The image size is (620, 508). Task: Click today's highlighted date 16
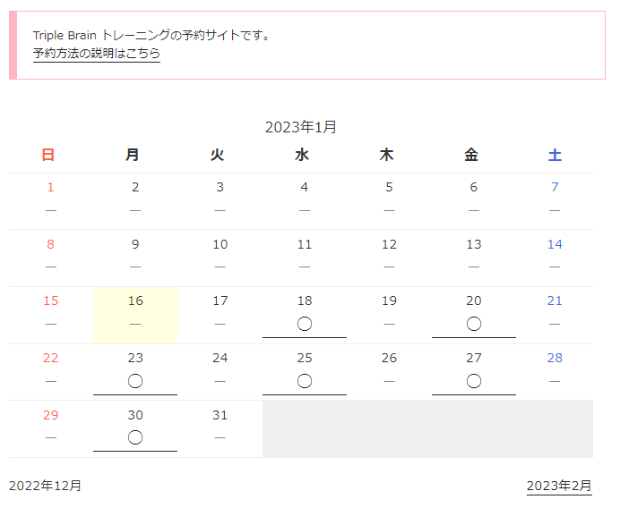135,301
